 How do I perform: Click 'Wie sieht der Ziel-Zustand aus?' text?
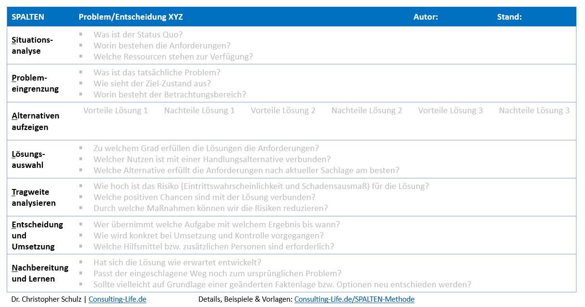(x=152, y=83)
